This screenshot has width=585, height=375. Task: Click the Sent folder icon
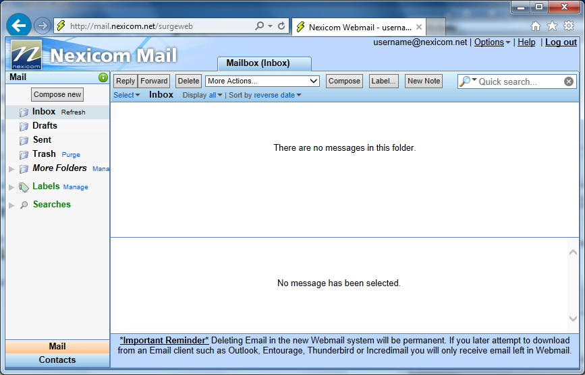coord(24,141)
